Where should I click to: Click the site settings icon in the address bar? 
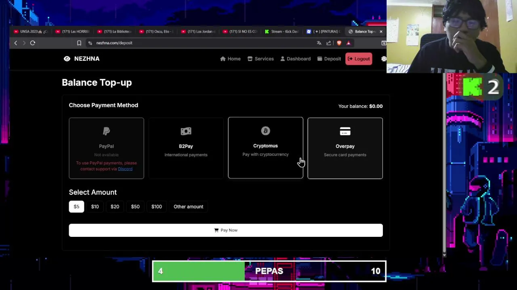point(90,43)
